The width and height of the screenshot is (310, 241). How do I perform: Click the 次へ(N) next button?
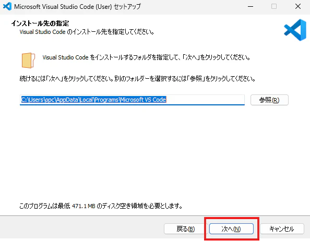point(231,229)
